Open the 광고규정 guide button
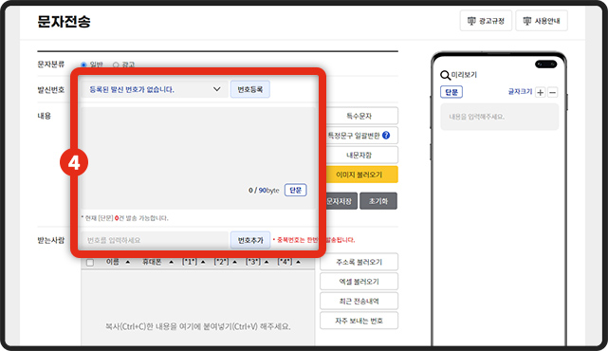This screenshot has width=608, height=351. (486, 21)
